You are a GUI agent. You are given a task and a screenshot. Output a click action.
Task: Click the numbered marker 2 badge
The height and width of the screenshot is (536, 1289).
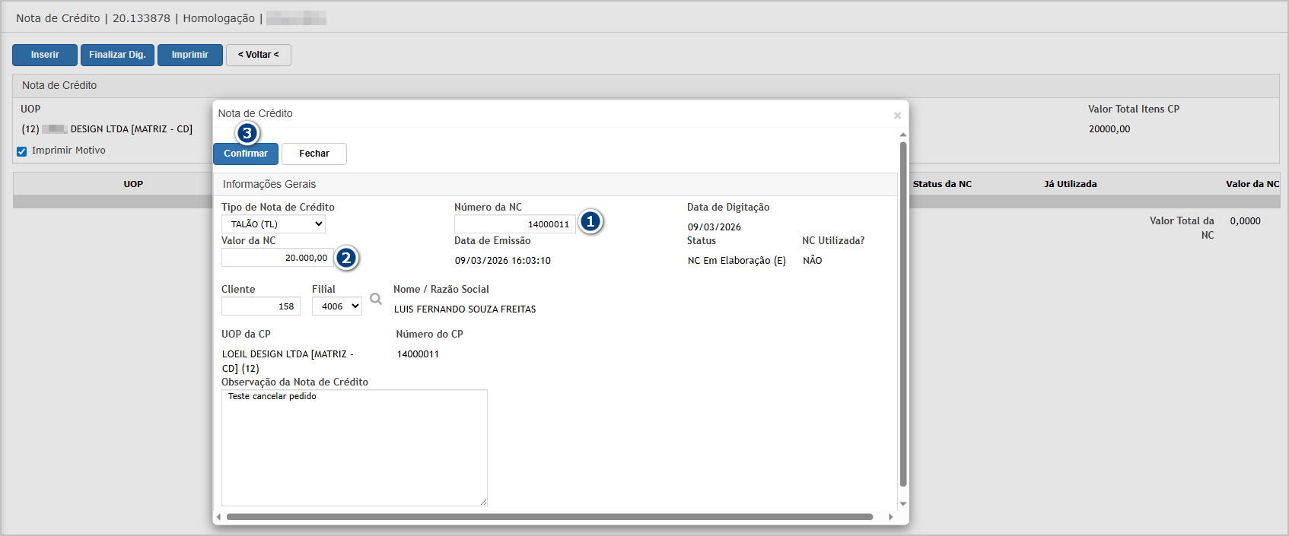(x=346, y=258)
